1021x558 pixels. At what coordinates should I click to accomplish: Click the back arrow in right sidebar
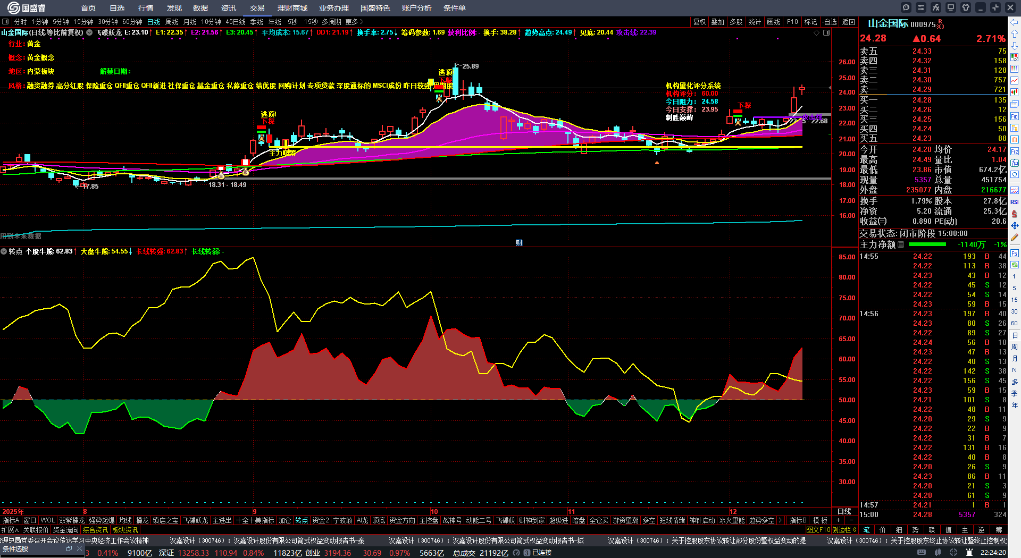click(1015, 22)
